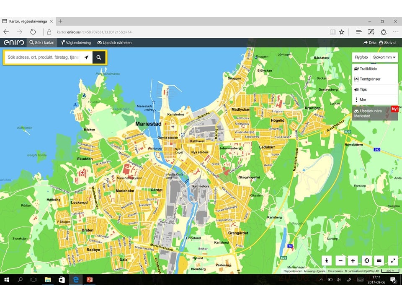Click the Mariestad city label

(x=148, y=124)
